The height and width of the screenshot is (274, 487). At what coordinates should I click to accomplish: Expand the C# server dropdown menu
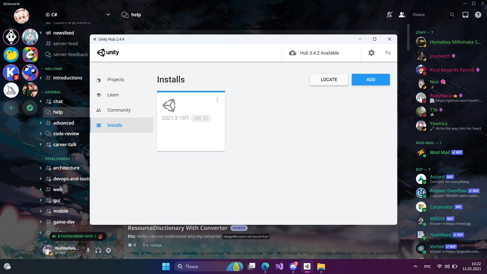click(108, 14)
